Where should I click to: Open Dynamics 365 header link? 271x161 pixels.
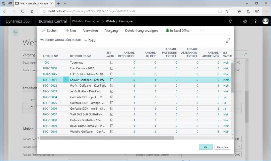point(18,21)
